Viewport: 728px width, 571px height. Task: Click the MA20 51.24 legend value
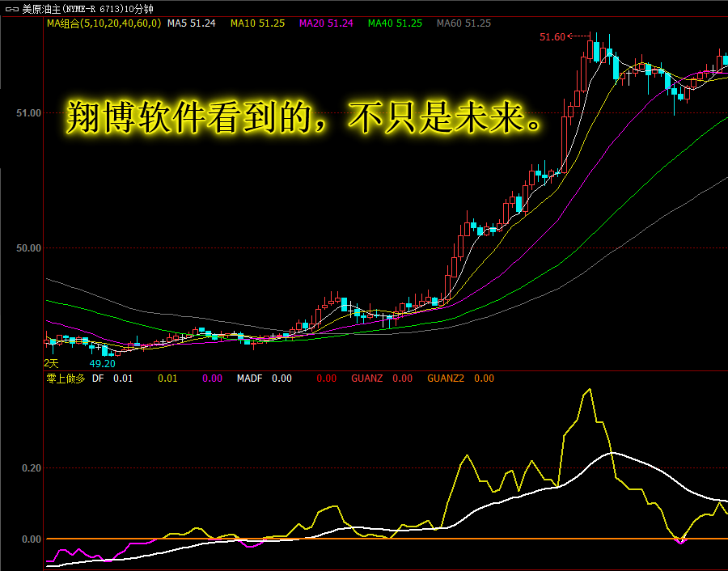click(326, 23)
